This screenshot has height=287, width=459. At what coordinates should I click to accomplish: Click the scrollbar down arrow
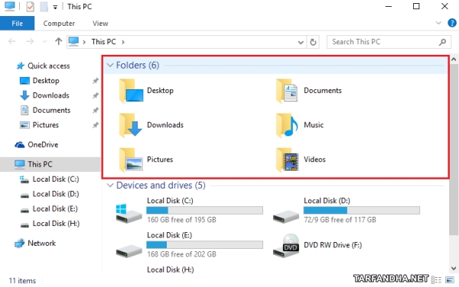tap(454, 269)
